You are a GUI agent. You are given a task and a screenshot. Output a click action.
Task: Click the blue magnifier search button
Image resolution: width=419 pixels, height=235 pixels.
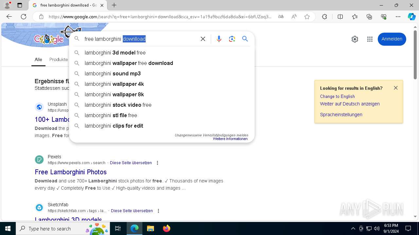tap(245, 39)
